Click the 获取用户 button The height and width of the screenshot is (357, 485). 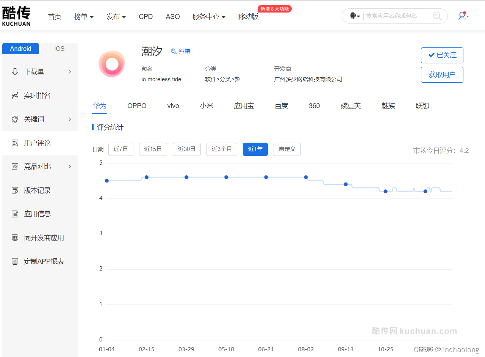[442, 75]
